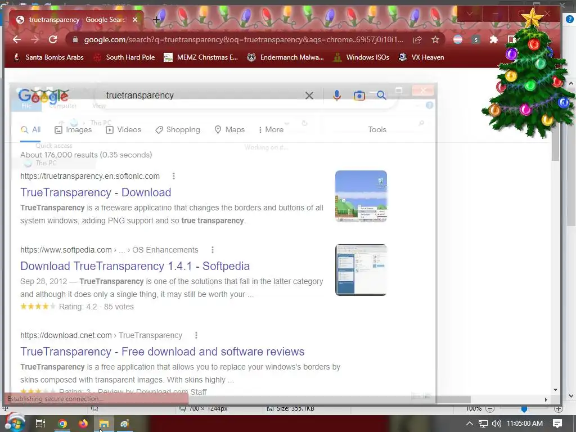Screen dimensions: 576x432
Task: Open Task View on the taskbar
Action: pos(40,424)
